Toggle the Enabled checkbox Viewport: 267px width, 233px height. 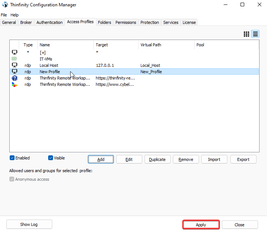pyautogui.click(x=12, y=158)
